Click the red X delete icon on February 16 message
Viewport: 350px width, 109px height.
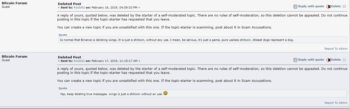[328, 6]
